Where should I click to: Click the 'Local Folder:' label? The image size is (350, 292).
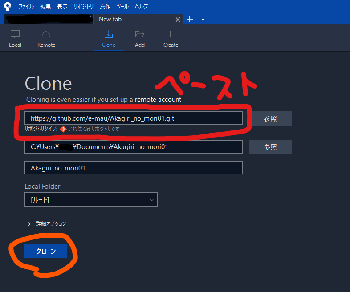43,187
